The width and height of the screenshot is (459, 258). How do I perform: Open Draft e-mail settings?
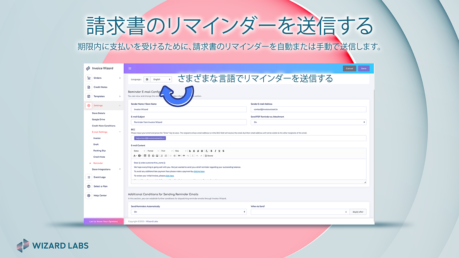point(96,144)
